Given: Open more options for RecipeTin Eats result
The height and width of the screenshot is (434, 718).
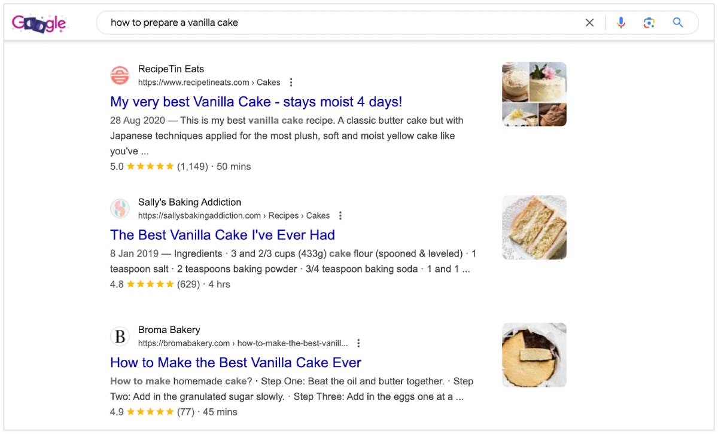Looking at the screenshot, I should (291, 82).
